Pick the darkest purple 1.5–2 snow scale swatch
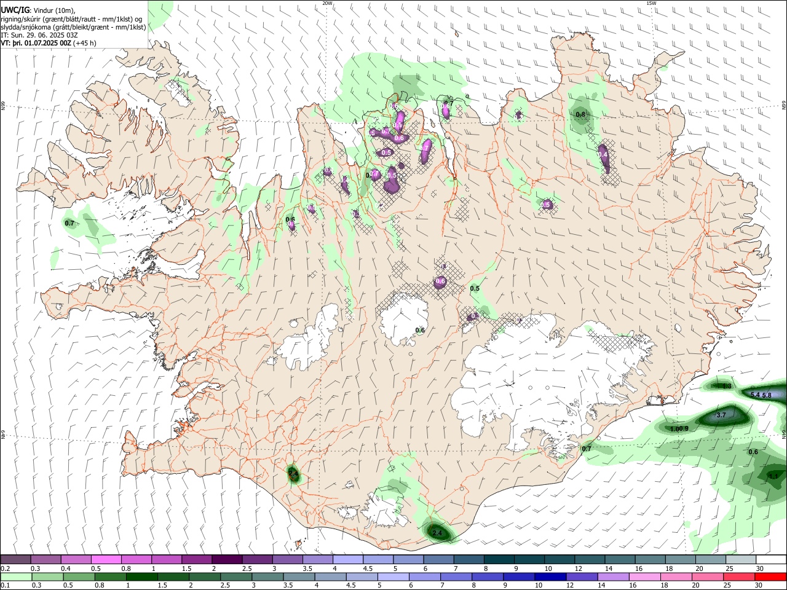Image resolution: width=787 pixels, height=590 pixels. pyautogui.click(x=227, y=559)
